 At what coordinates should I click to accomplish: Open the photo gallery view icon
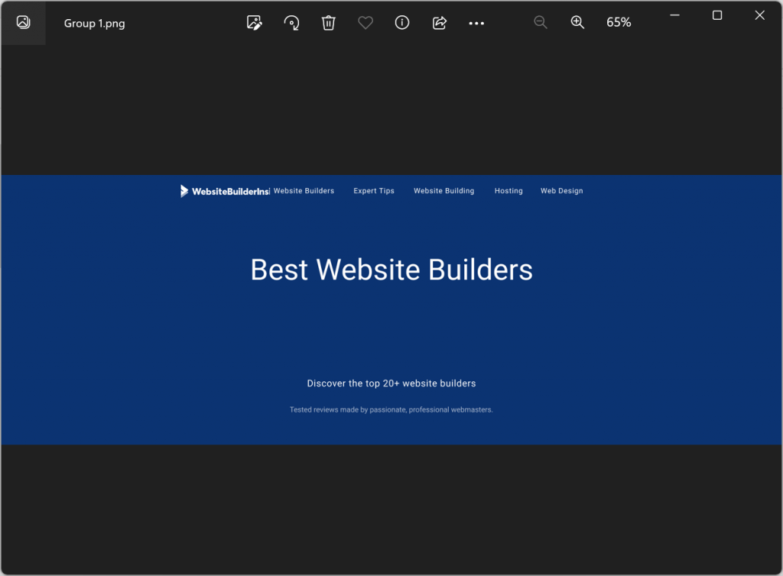23,22
